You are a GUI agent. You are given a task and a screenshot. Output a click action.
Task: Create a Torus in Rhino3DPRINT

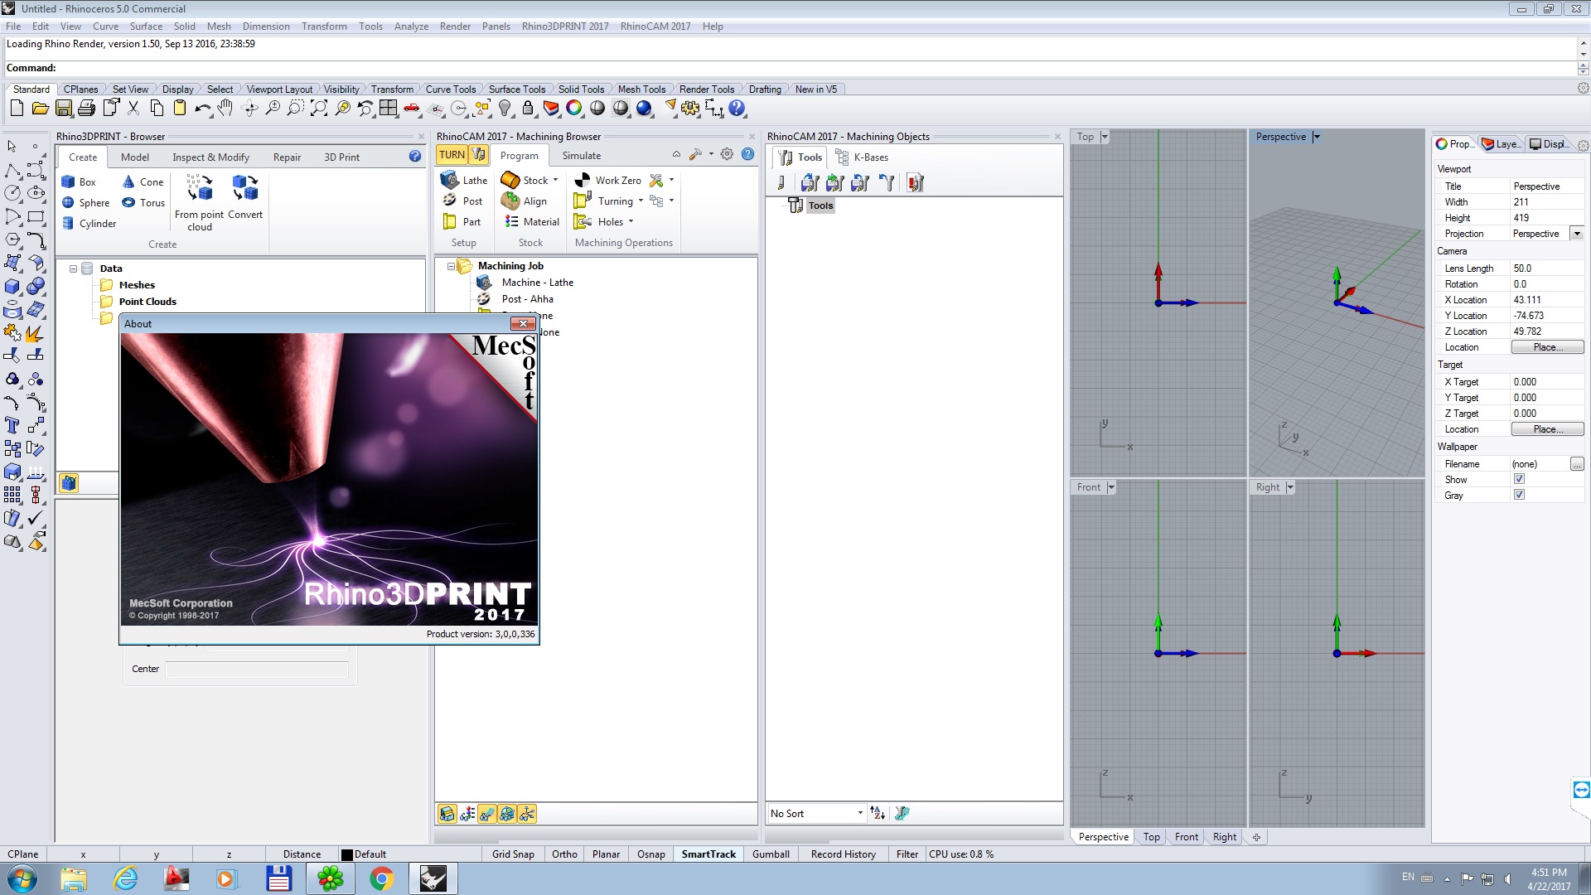[x=143, y=203]
